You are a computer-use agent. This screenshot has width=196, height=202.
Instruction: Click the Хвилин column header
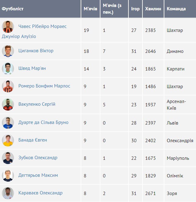(x=153, y=9)
